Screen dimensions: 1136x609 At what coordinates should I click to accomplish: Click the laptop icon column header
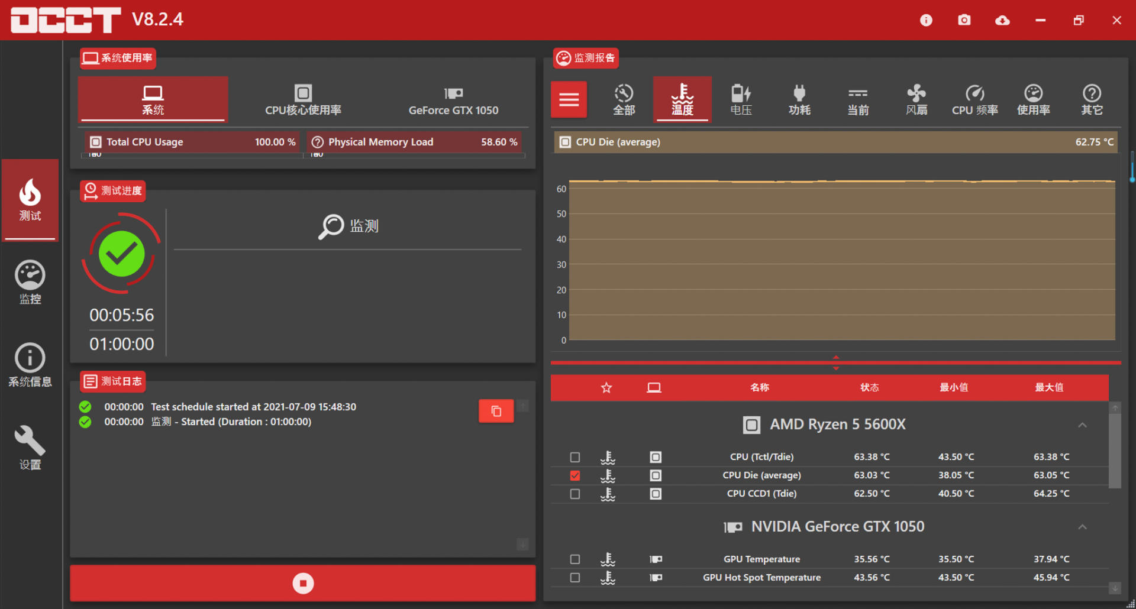(x=654, y=388)
